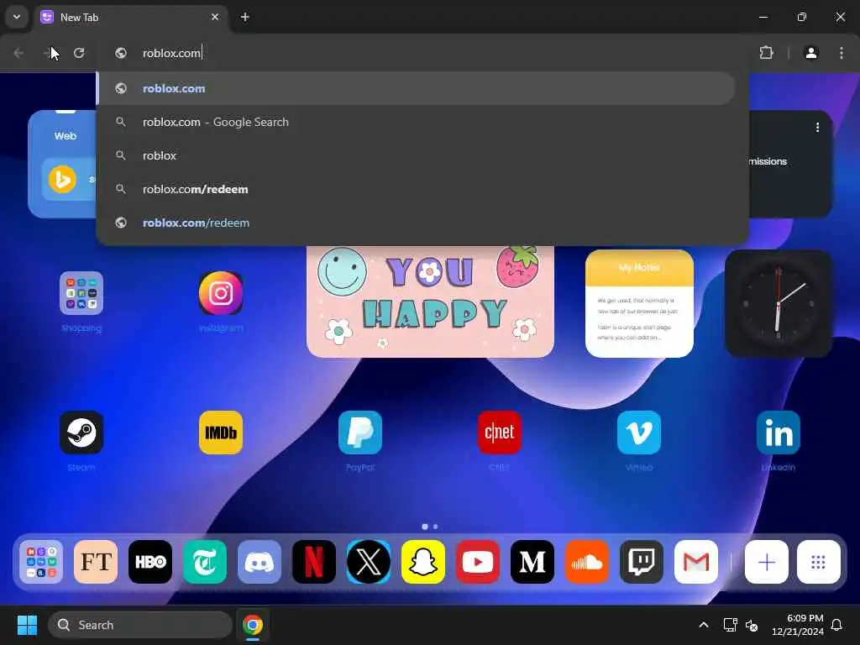Open the My Notes widget
This screenshot has height=645, width=860.
click(639, 303)
